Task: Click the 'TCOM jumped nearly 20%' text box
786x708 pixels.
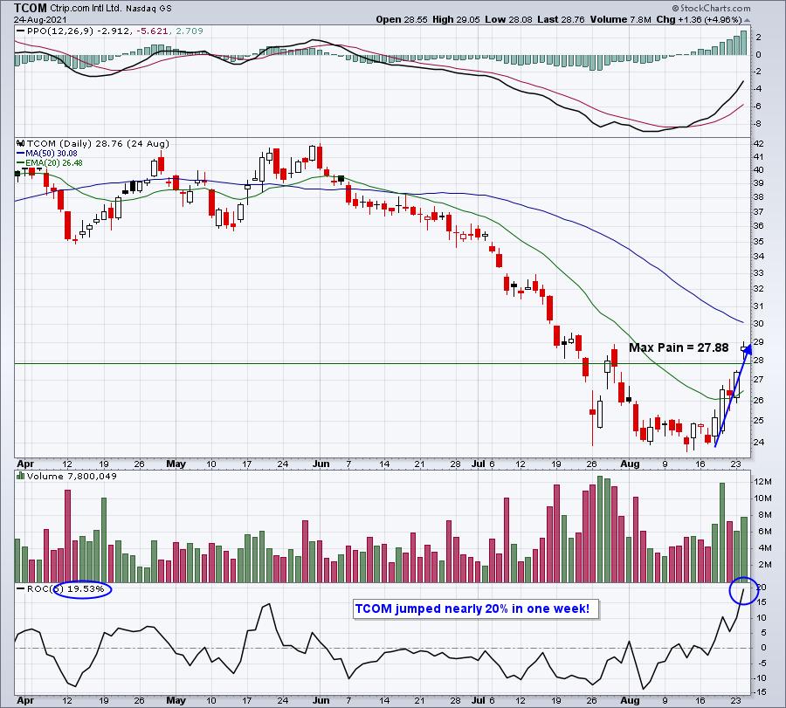Action: pyautogui.click(x=477, y=608)
